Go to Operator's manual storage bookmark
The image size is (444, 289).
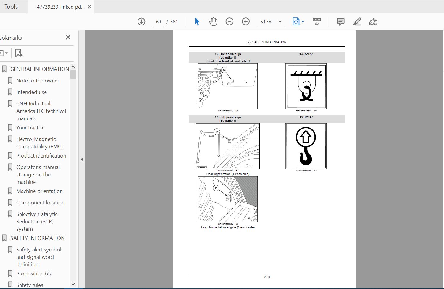[38, 175]
